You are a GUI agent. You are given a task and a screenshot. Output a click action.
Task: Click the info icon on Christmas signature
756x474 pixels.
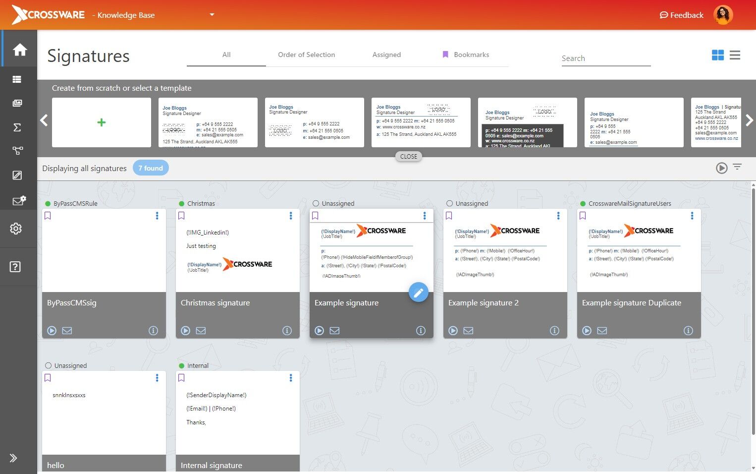click(x=287, y=331)
